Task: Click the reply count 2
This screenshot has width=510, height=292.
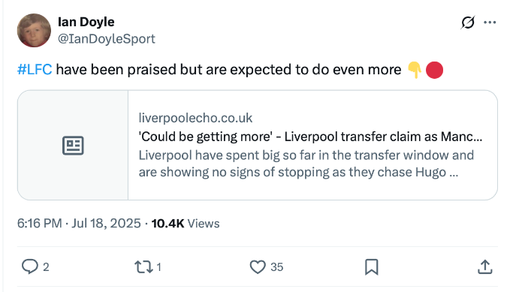Action: 46,267
